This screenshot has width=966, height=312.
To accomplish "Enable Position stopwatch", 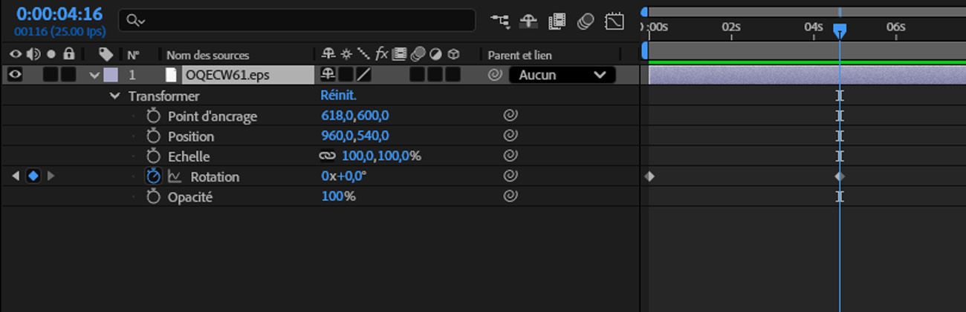I will point(154,136).
